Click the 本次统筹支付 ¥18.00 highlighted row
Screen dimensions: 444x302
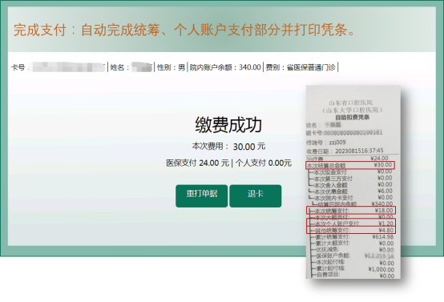point(351,211)
